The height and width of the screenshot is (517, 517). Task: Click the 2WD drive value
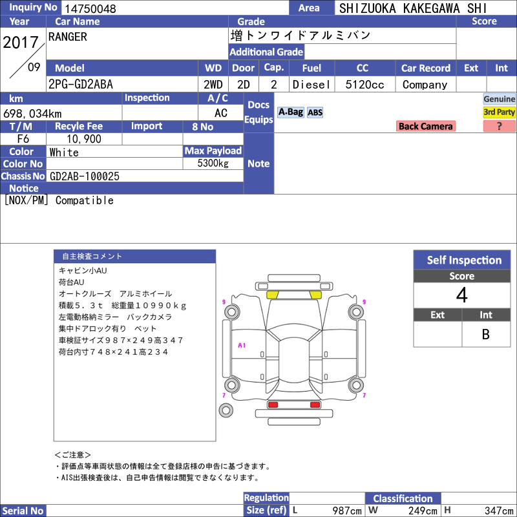pyautogui.click(x=213, y=85)
